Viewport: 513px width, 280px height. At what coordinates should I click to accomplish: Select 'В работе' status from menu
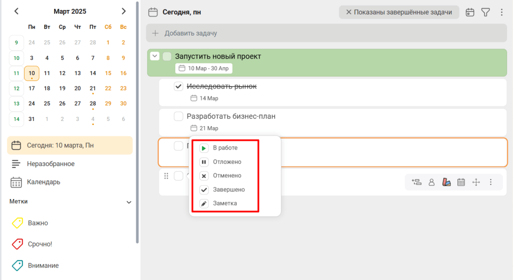pyautogui.click(x=224, y=148)
